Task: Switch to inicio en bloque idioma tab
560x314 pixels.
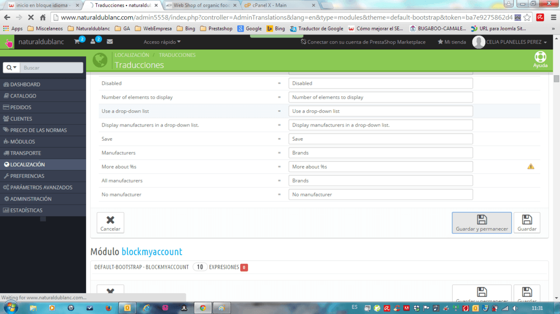Action: pyautogui.click(x=43, y=6)
